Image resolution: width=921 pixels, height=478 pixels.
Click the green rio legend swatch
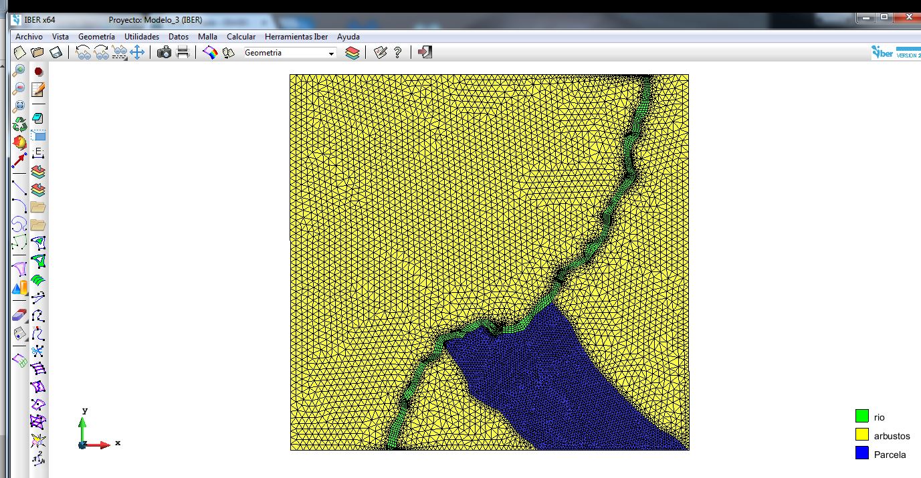click(x=861, y=416)
